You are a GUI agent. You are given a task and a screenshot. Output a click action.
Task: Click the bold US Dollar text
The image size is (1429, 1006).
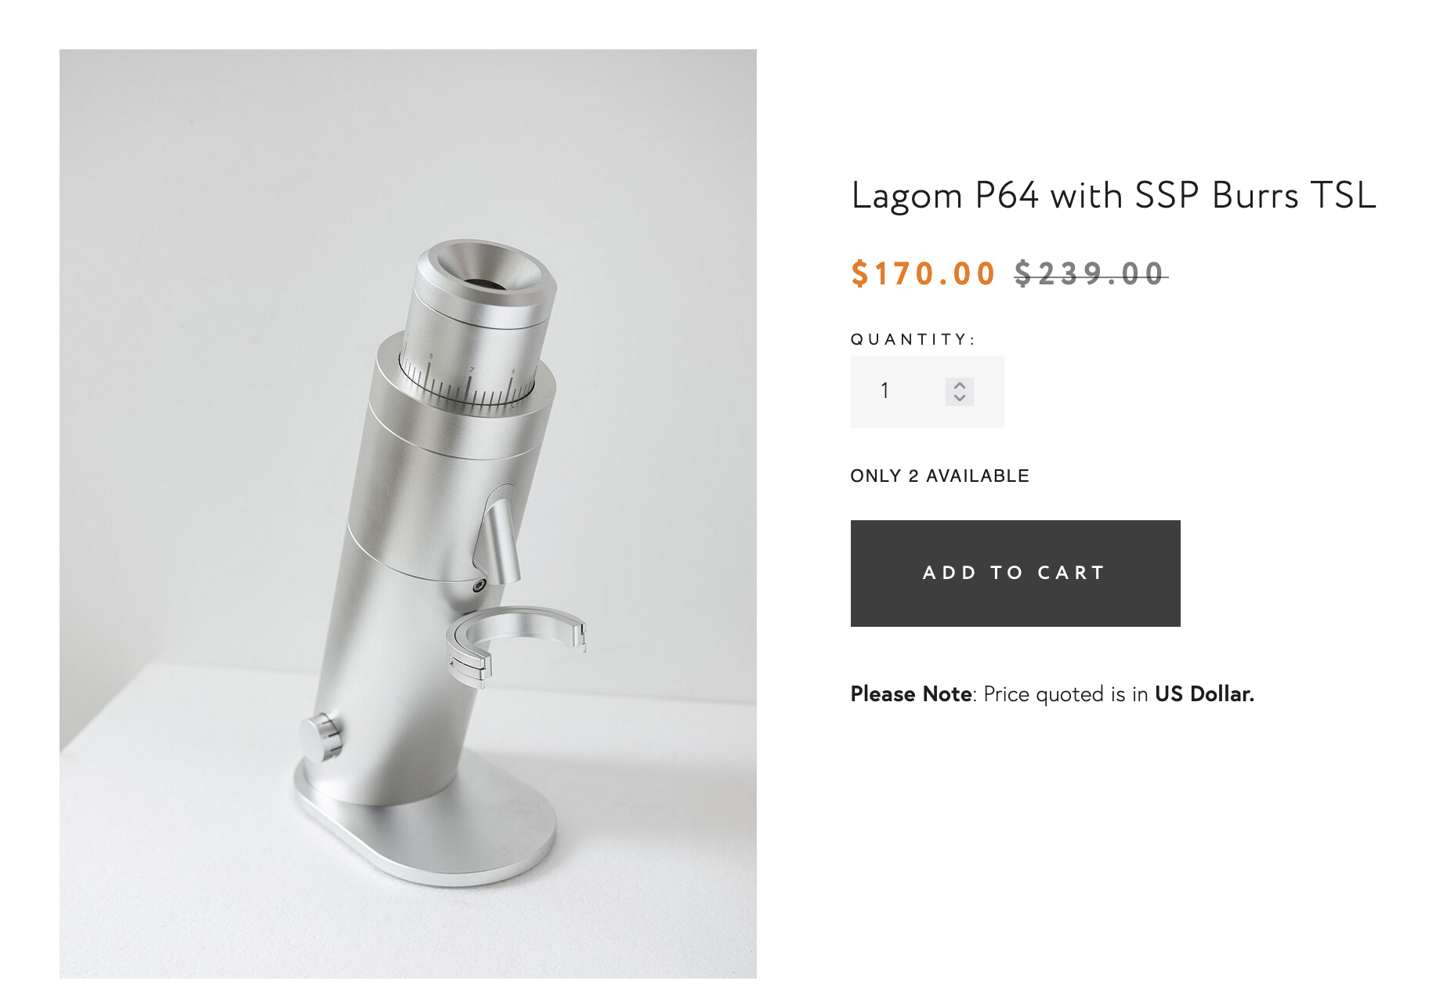(x=1204, y=694)
